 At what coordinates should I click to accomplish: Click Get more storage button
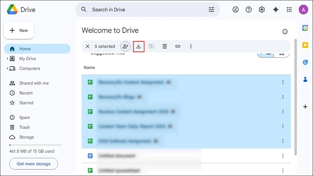(x=34, y=164)
